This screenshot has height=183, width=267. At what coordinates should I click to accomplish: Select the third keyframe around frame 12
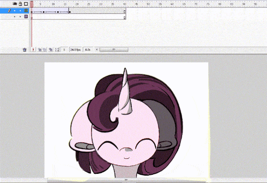[58, 12]
